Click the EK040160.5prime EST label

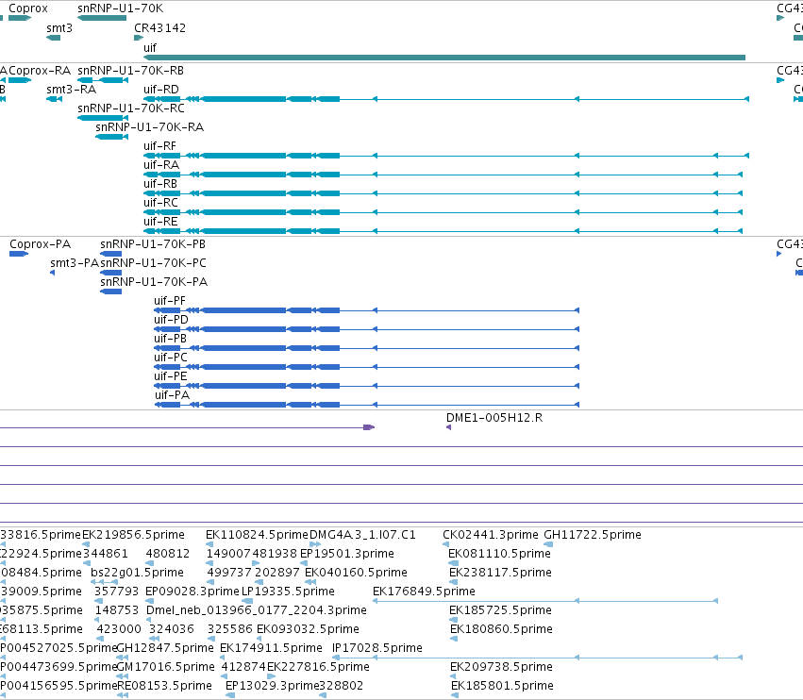point(356,573)
